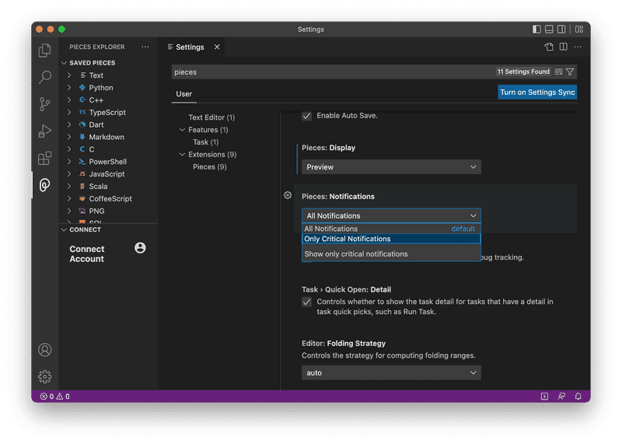This screenshot has width=622, height=444.
Task: Click the settings search field containing pieces
Action: click(334, 72)
